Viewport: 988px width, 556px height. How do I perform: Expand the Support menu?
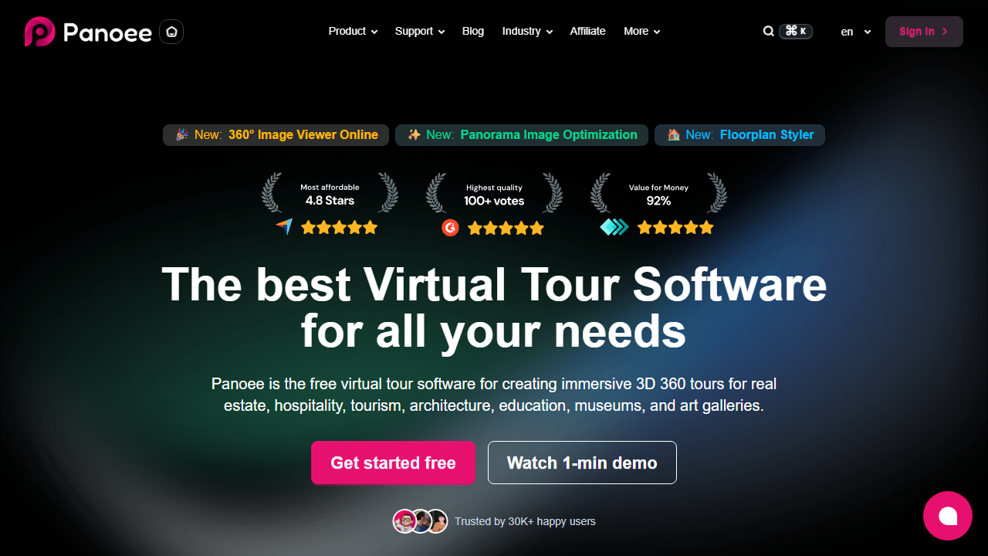pyautogui.click(x=420, y=32)
